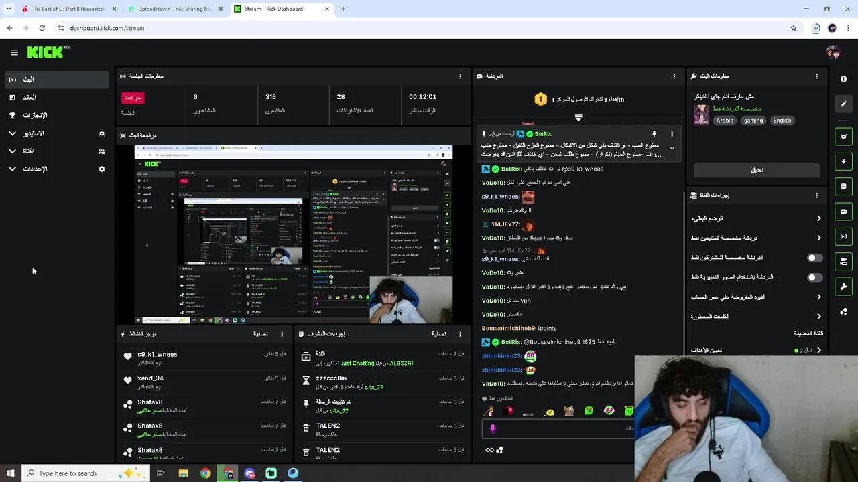Open the الوضع البطيء slow mode option
Viewport: 858px width, 482px height.
pos(757,218)
